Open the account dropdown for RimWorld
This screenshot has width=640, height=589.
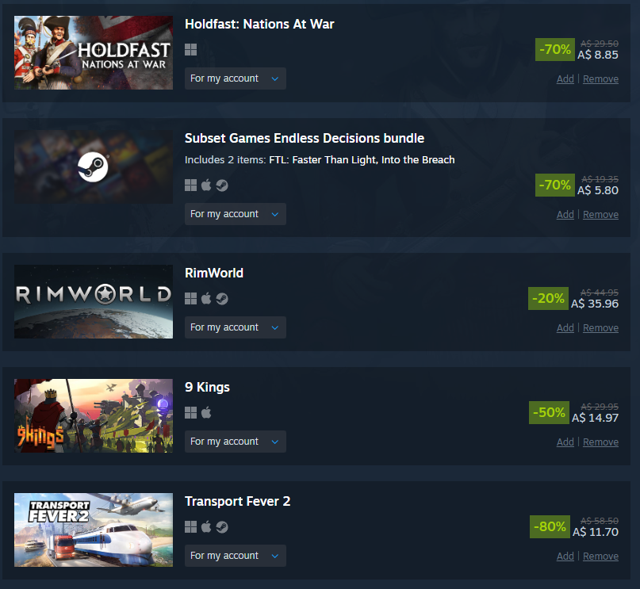pos(236,327)
